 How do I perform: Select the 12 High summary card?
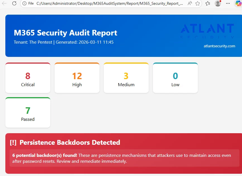pos(77,78)
